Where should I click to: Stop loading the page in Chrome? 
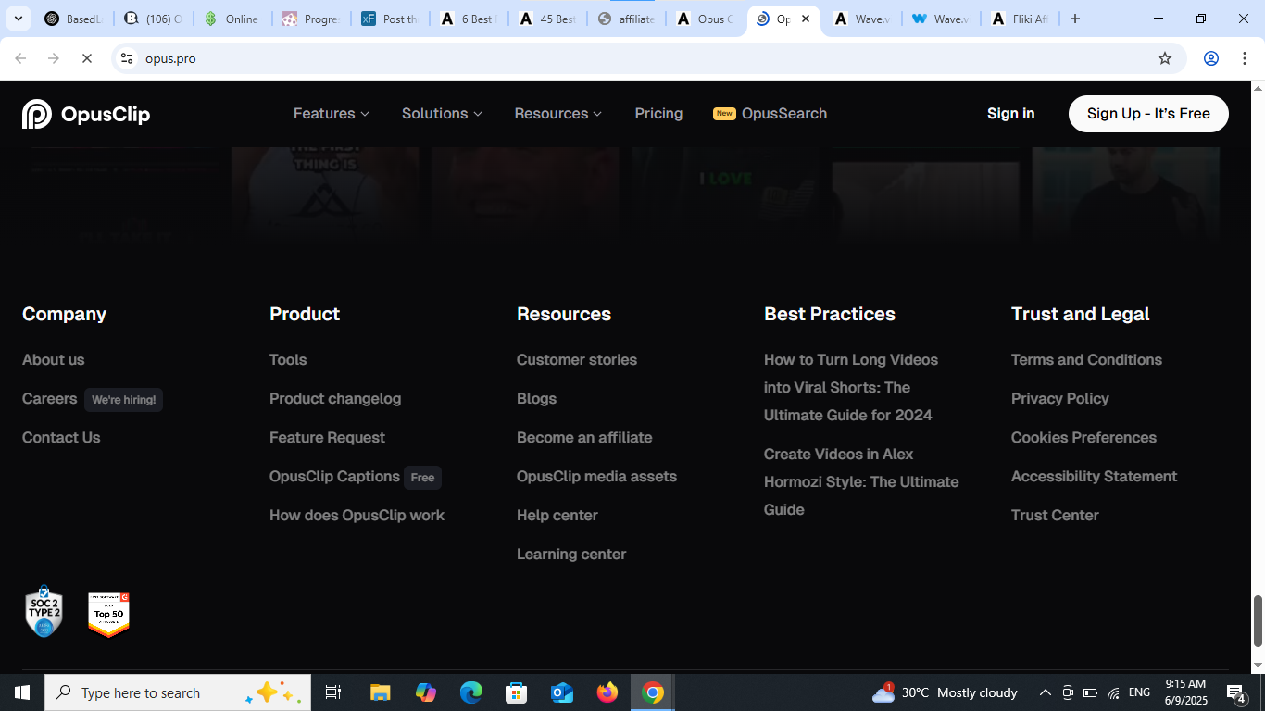[86, 58]
